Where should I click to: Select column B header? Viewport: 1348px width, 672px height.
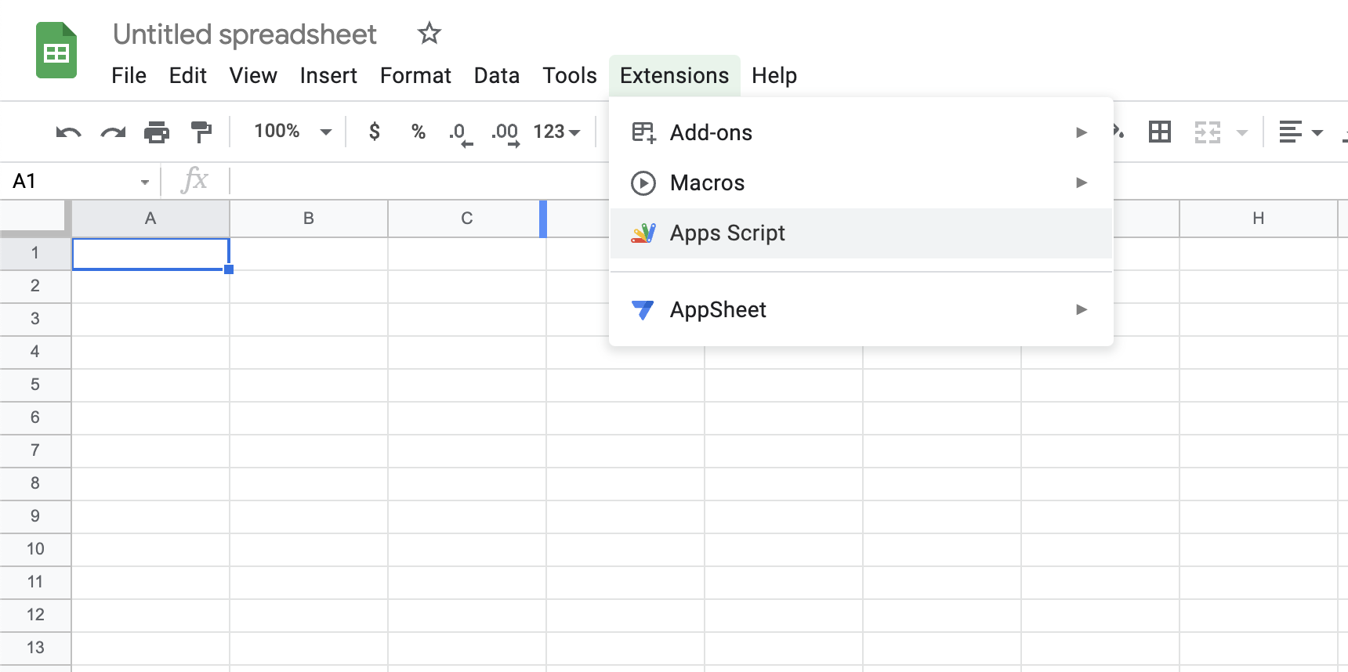pos(309,219)
